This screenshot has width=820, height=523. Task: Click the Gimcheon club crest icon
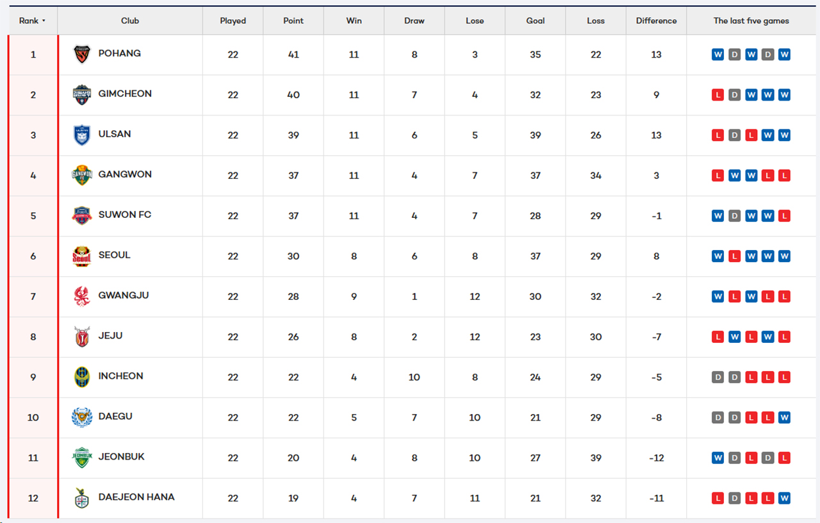[81, 95]
